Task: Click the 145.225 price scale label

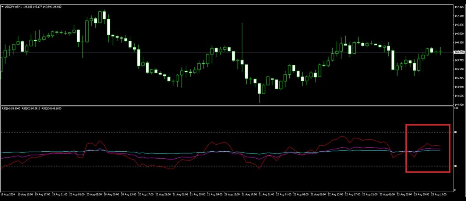Action: [459, 78]
